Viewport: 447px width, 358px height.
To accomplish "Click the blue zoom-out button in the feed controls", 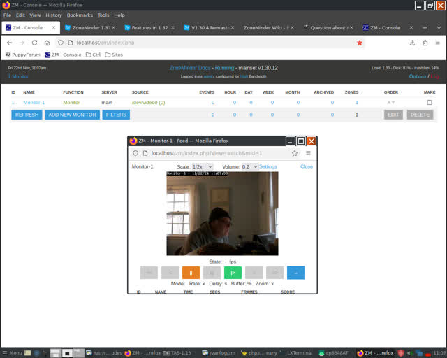I will [295, 273].
